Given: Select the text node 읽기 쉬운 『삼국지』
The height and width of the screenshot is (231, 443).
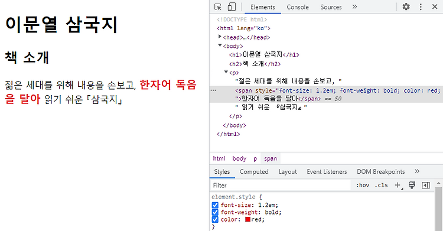Looking at the screenshot, I should click(271, 107).
